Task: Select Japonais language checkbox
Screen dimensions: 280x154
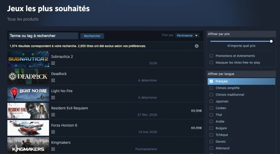Action: [211, 101]
